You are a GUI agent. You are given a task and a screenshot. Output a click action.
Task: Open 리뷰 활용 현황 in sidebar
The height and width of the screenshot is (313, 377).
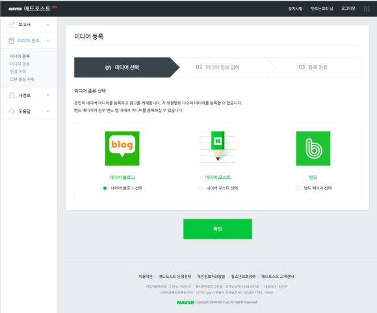(22, 79)
